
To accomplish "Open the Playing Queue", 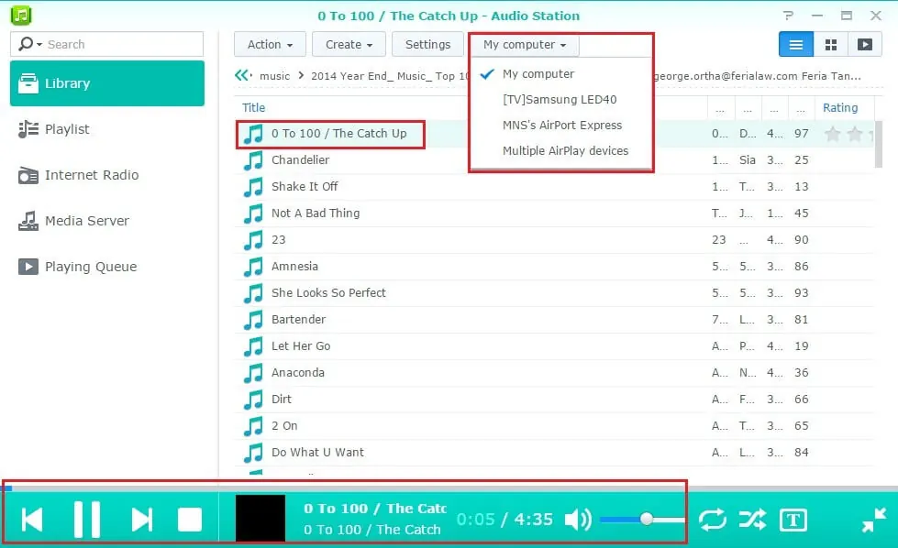I will coord(91,267).
